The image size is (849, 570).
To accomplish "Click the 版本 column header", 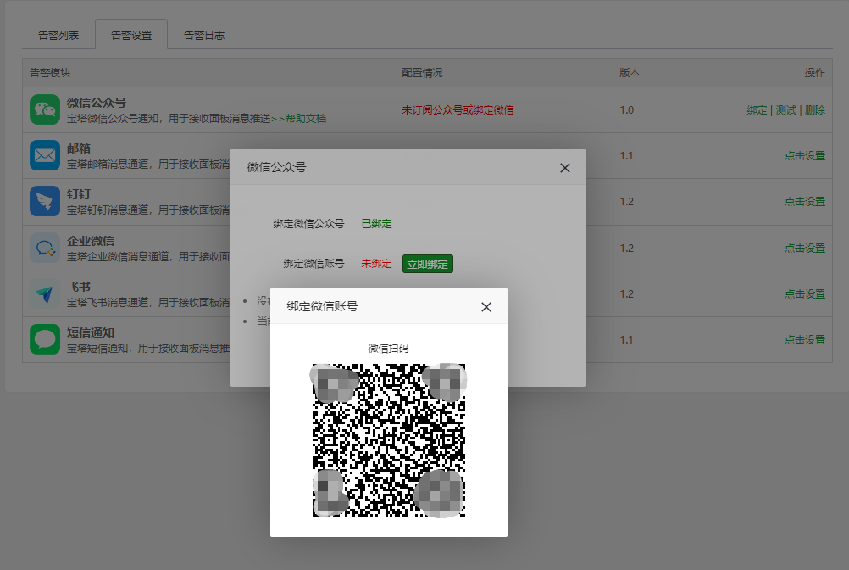I will pyautogui.click(x=630, y=73).
